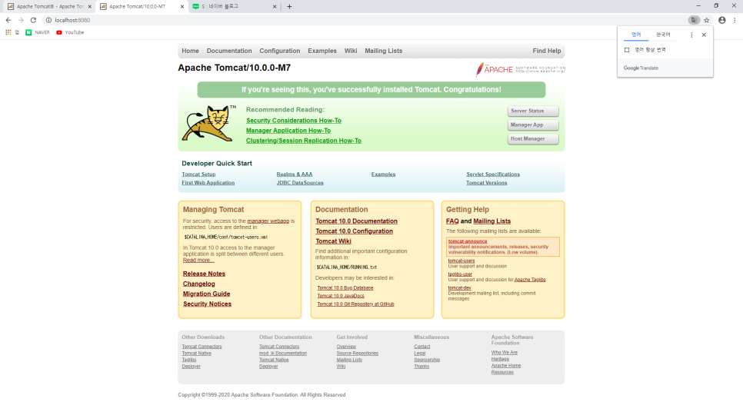The image size is (743, 402).
Task: Select the Korean tab in translate popup
Action: [x=663, y=35]
